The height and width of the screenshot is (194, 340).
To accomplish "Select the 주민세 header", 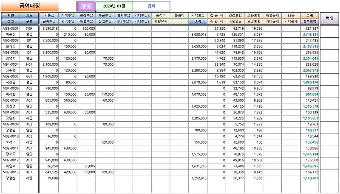I will (x=216, y=21).
